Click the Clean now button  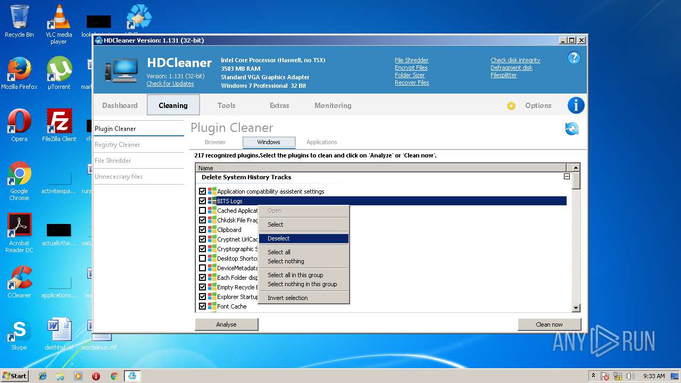[x=550, y=324]
